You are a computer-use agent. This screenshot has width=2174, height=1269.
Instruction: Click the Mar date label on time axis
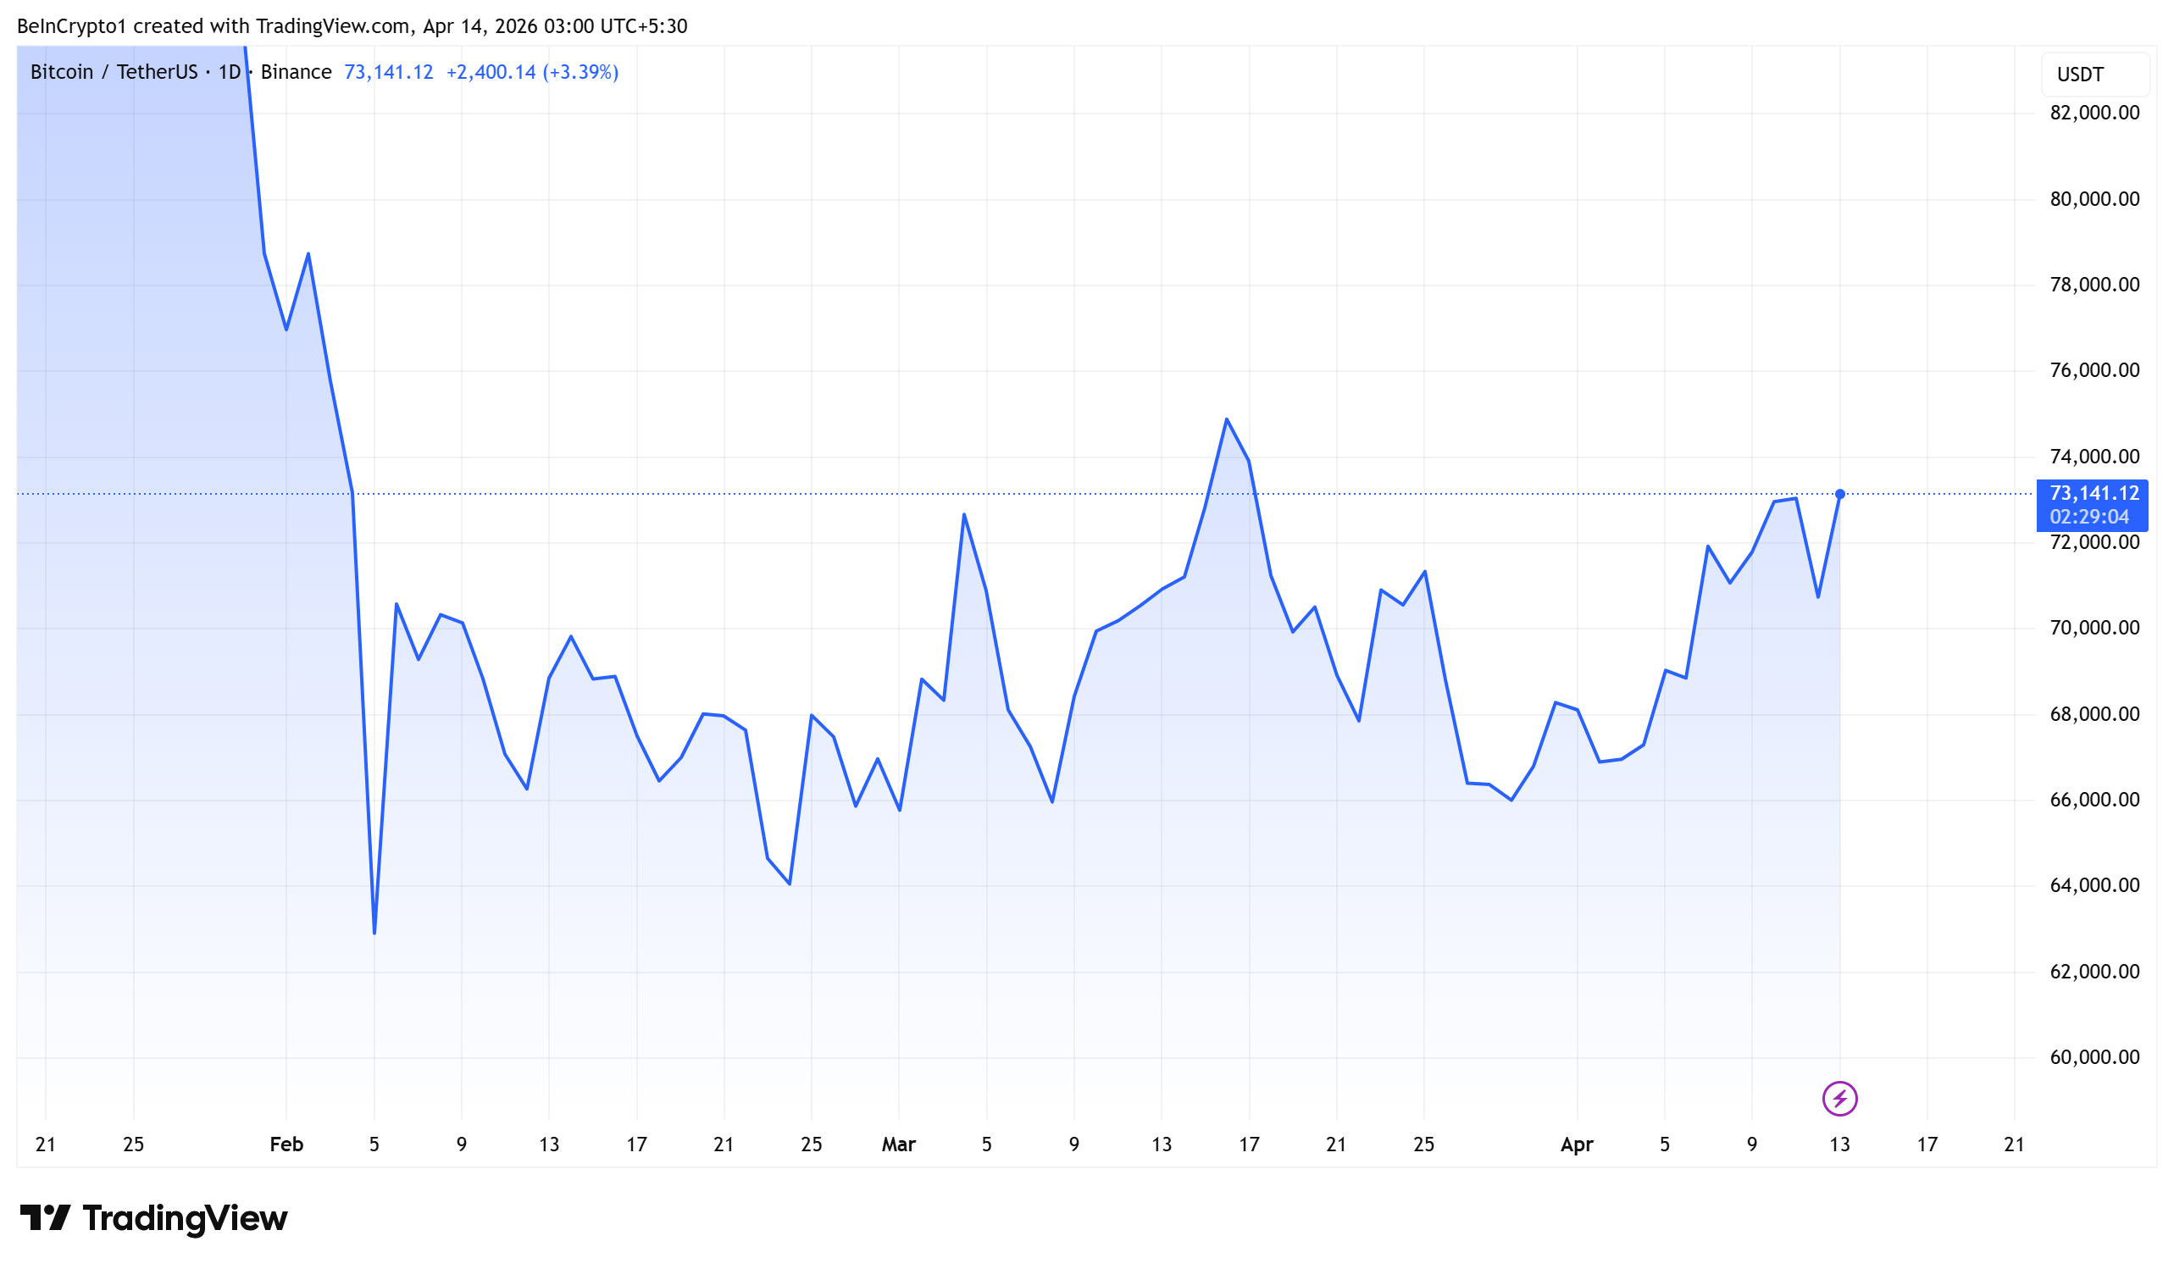point(898,1144)
